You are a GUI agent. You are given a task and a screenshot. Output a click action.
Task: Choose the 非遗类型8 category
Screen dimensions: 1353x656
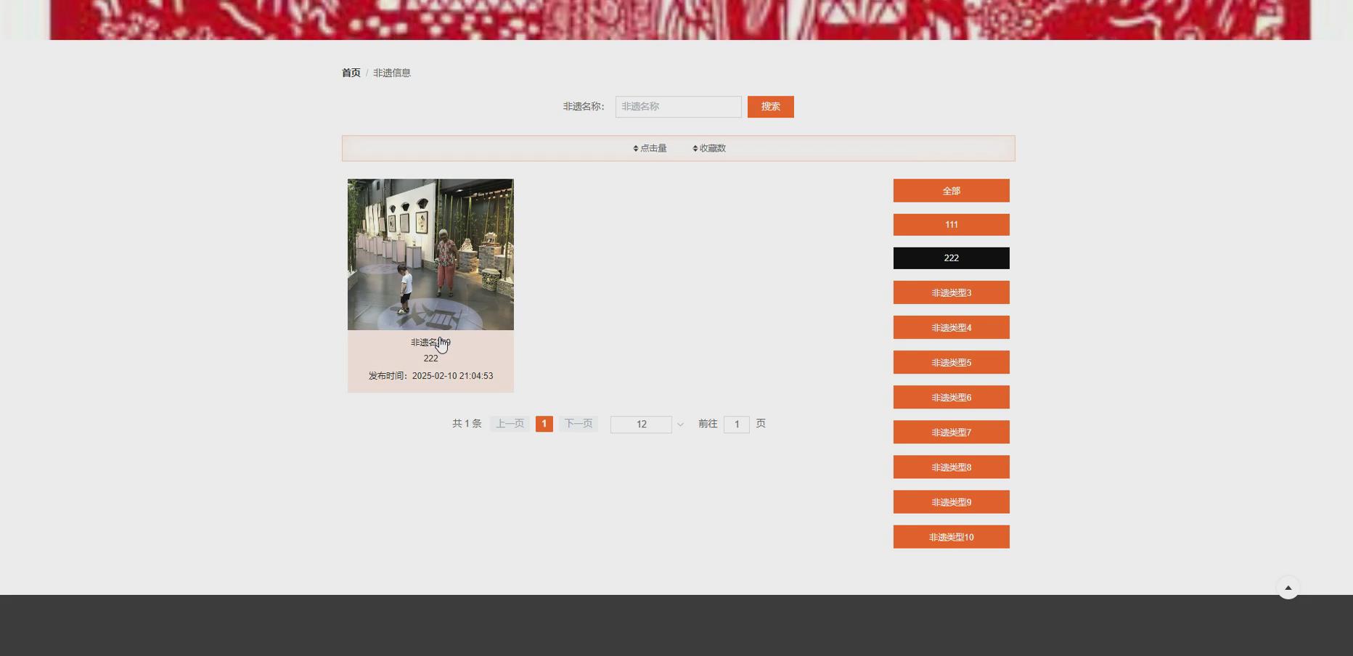click(952, 467)
